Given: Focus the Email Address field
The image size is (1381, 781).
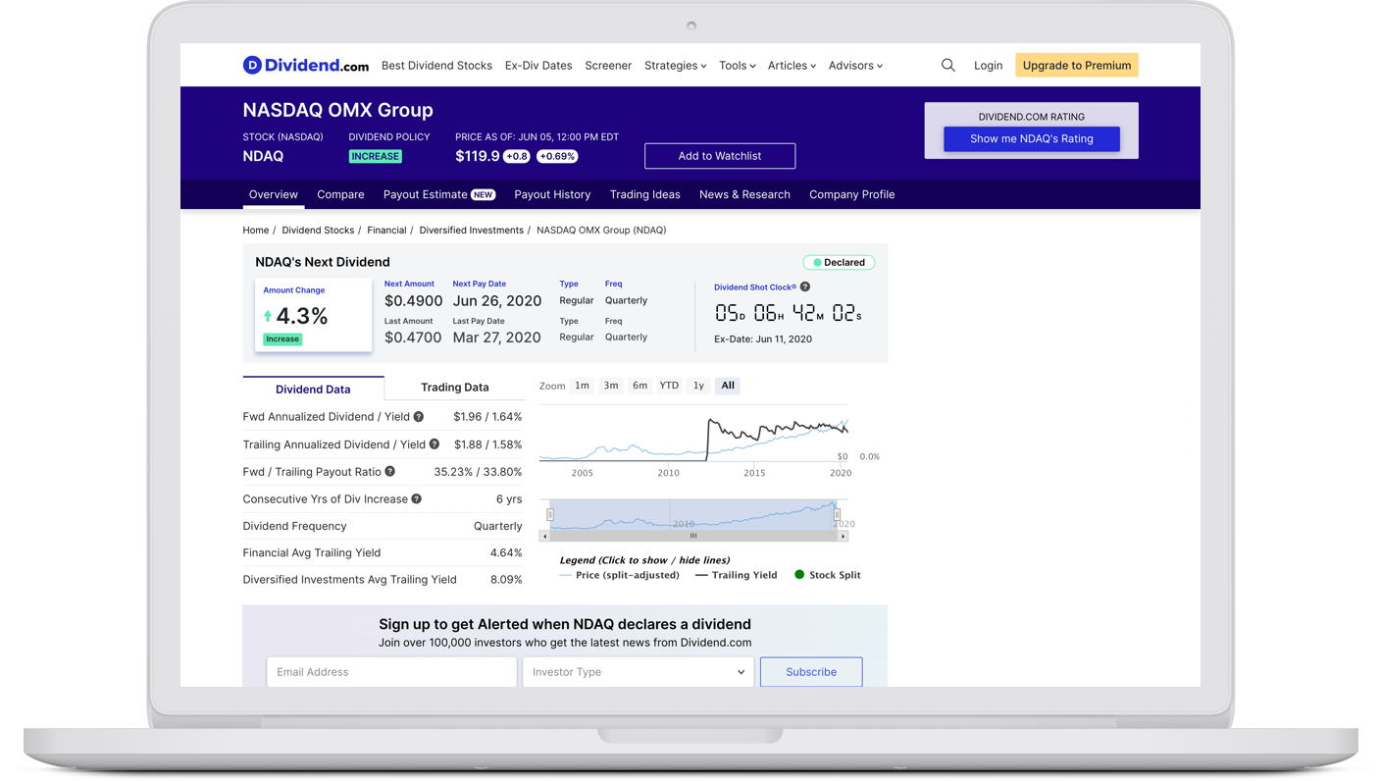Looking at the screenshot, I should tap(391, 672).
